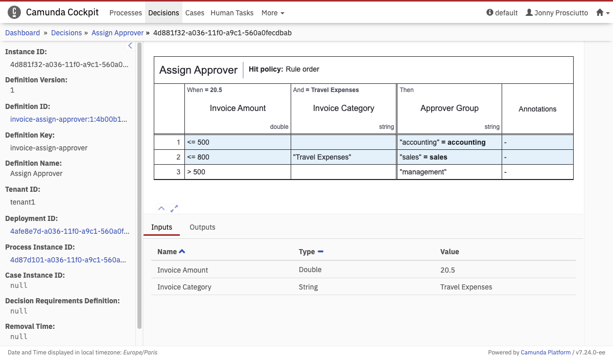
Task: Open the More dropdown menu
Action: tap(273, 13)
